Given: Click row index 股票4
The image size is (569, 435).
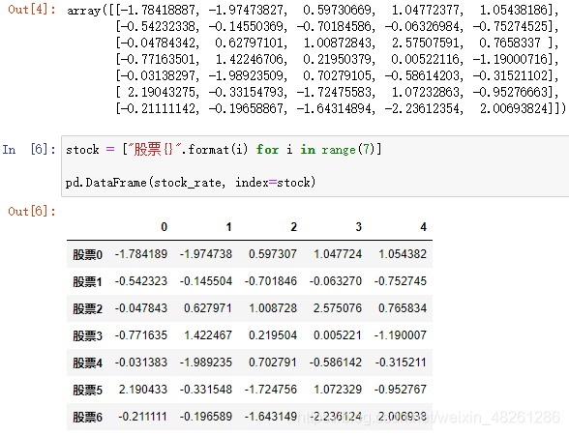Looking at the screenshot, I should pyautogui.click(x=87, y=362).
